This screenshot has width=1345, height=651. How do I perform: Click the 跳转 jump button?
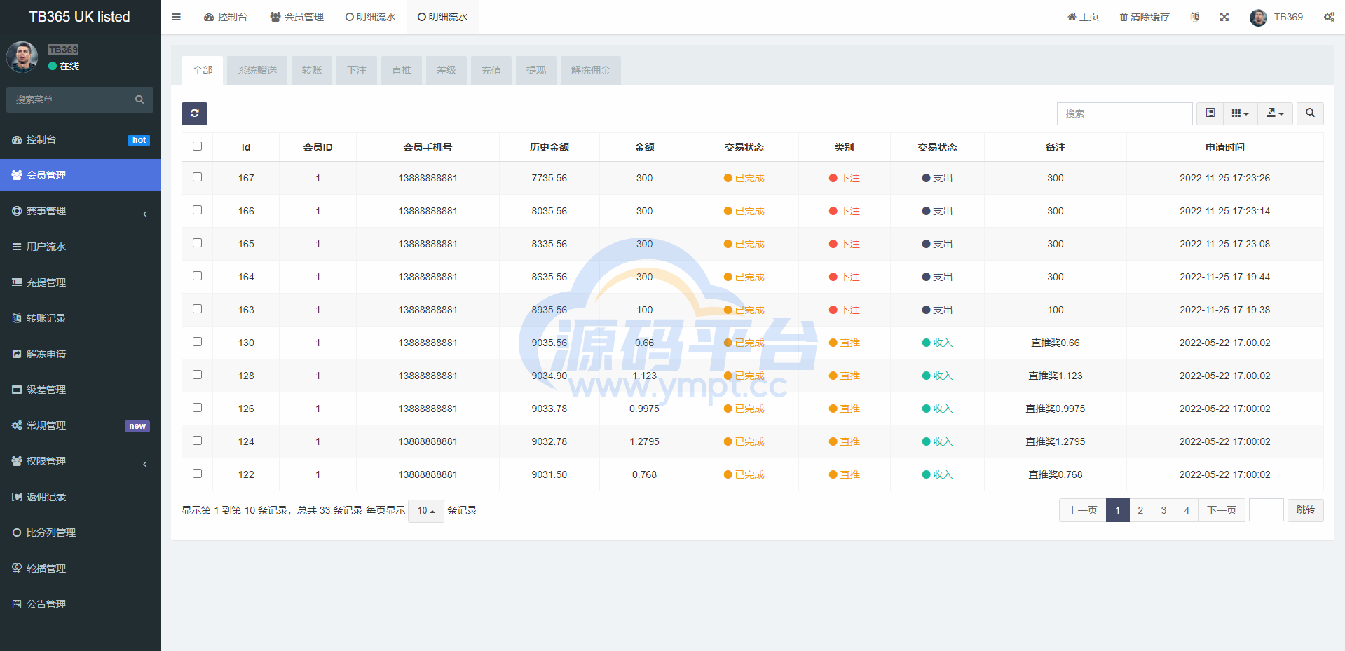1306,510
